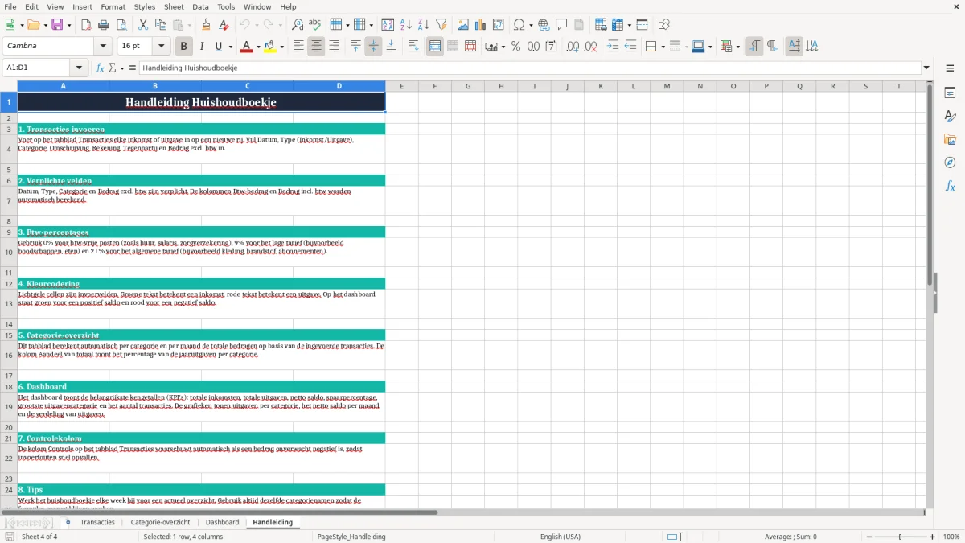Open font color dropdown arrow
The image size is (965, 543).
click(x=258, y=47)
